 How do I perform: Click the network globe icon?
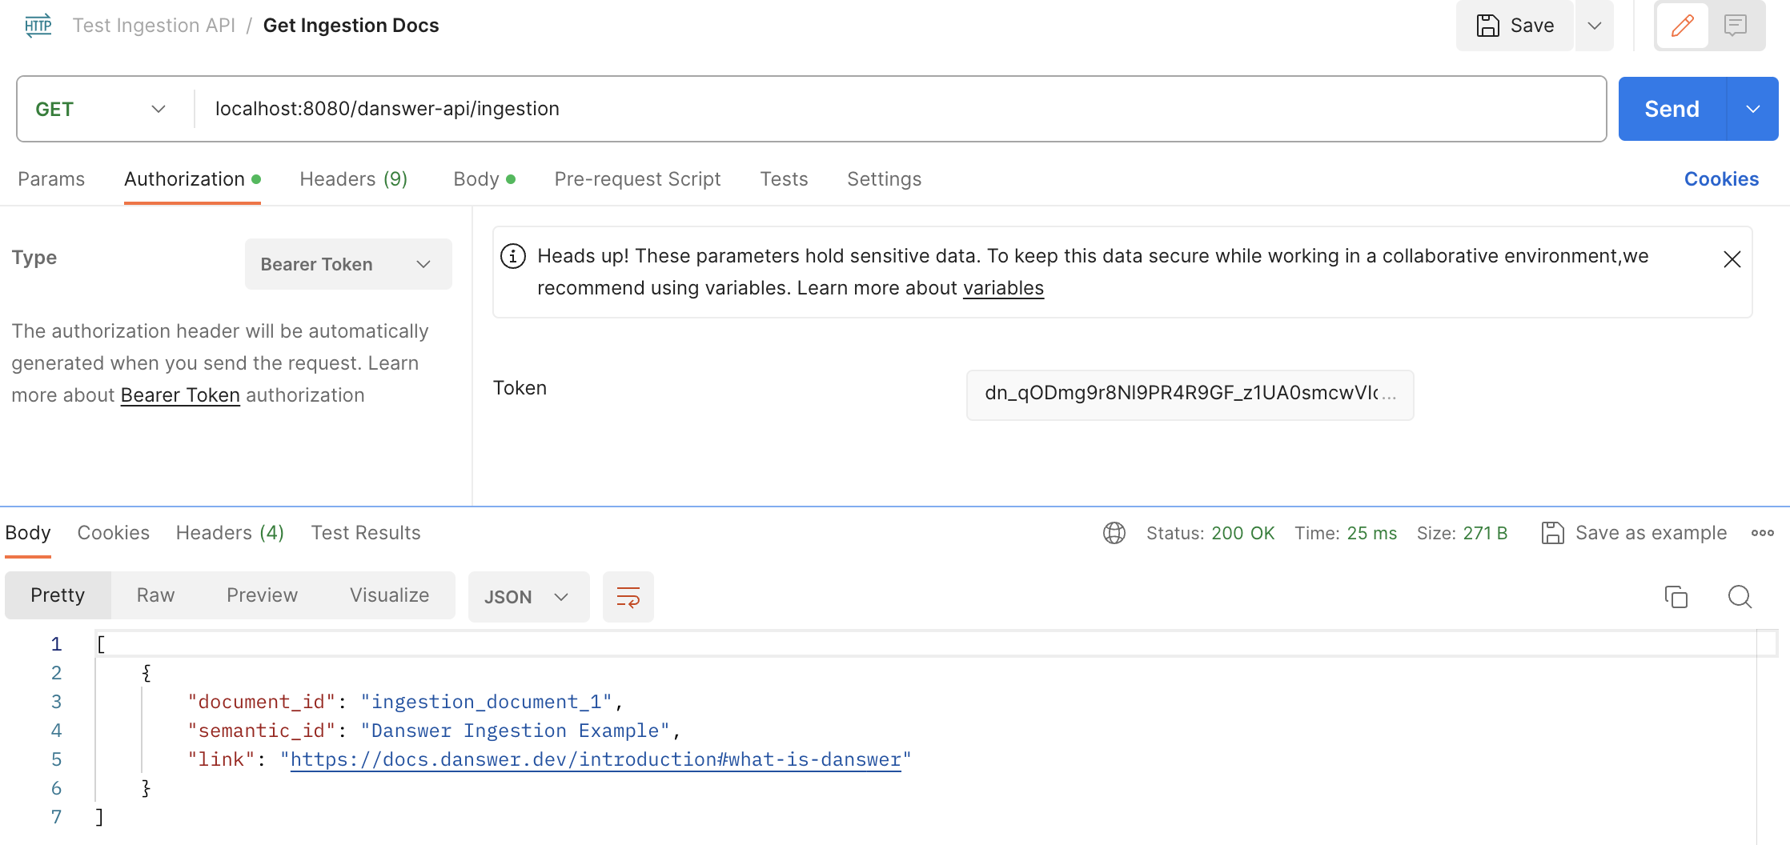(x=1114, y=533)
